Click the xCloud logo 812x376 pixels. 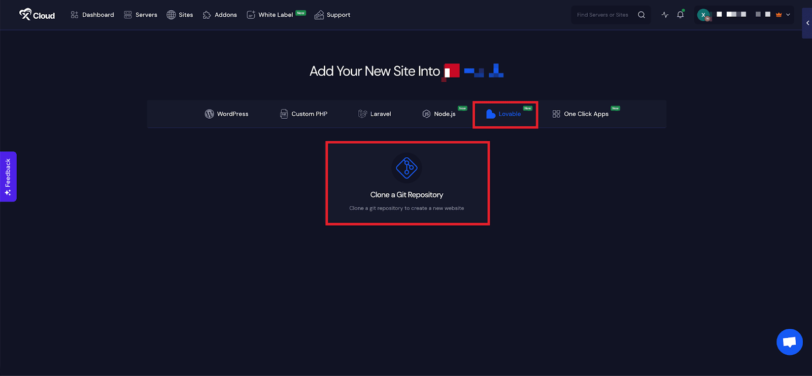[37, 15]
